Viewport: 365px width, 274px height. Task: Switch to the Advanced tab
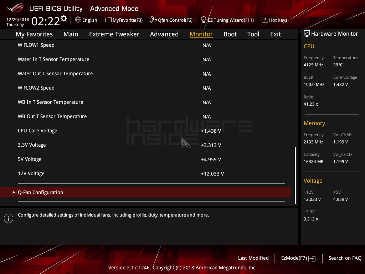(x=164, y=34)
